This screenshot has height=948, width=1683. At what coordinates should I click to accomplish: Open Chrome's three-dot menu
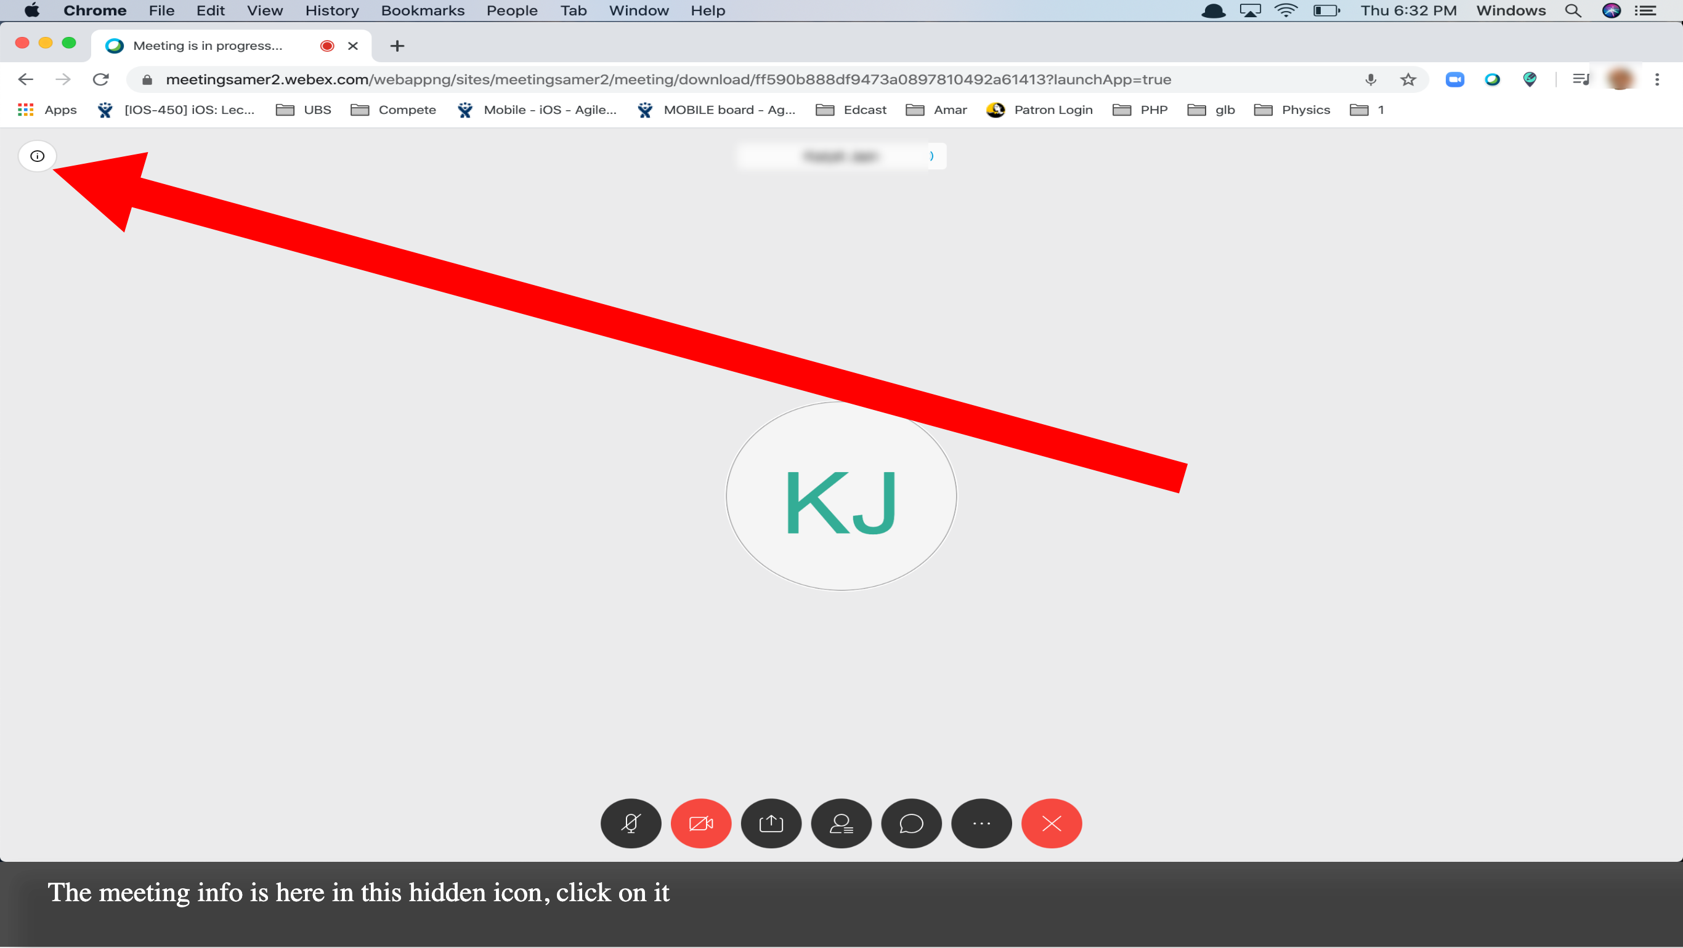(x=1657, y=79)
